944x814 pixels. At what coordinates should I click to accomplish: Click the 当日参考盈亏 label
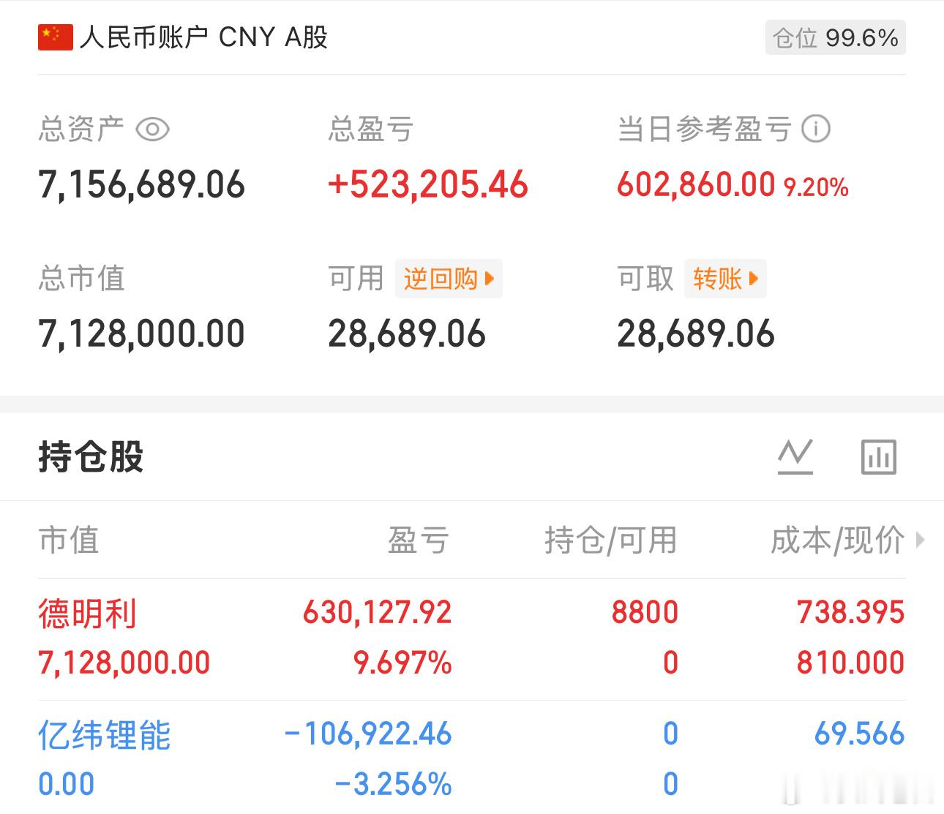point(705,129)
